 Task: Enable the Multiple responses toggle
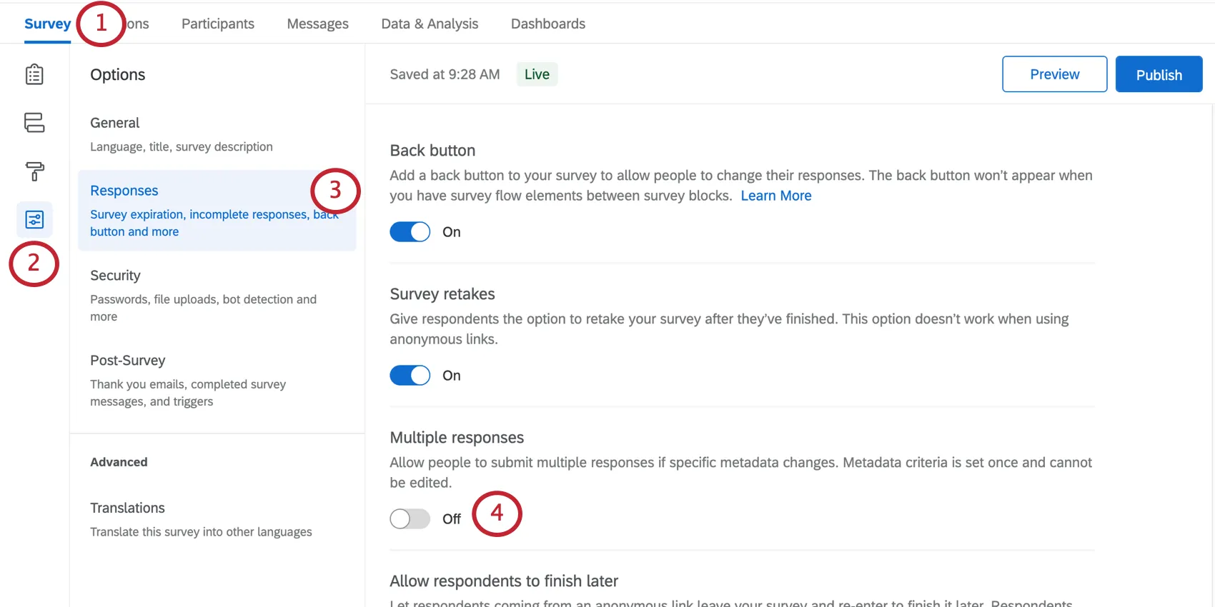click(x=410, y=519)
